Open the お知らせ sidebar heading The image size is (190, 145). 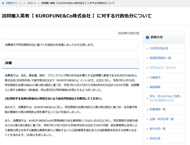157,37
